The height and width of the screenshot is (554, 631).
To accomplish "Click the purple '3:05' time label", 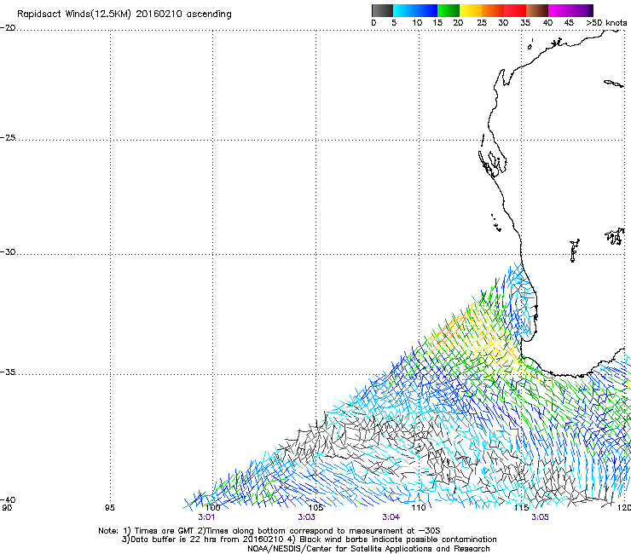I will coord(540,517).
